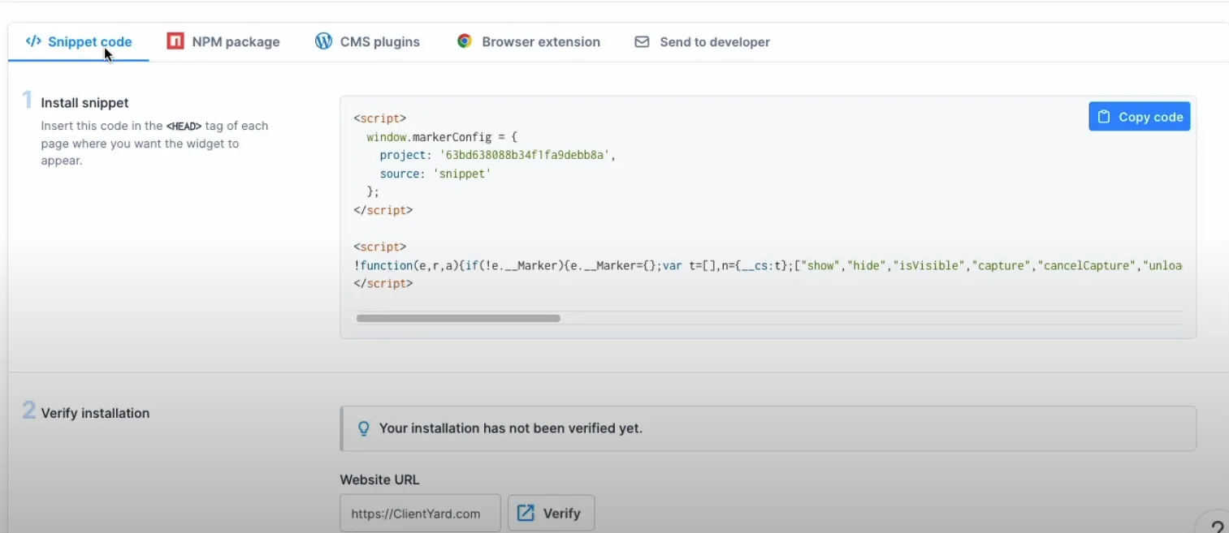1229x533 pixels.
Task: Click the envelope icon beside Send to developer
Action: point(642,41)
